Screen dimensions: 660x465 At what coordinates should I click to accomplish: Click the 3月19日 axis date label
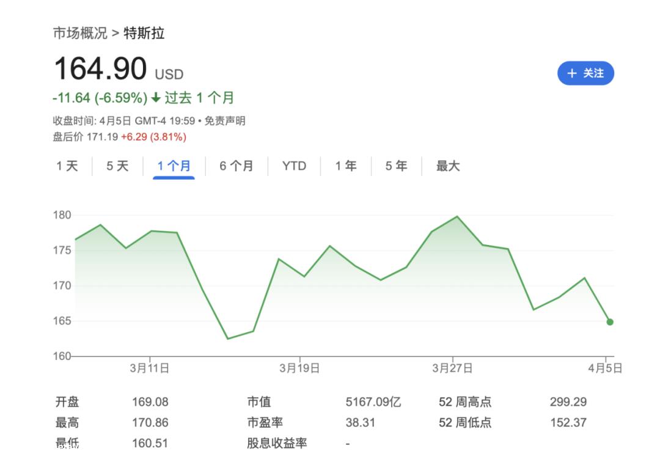(299, 368)
